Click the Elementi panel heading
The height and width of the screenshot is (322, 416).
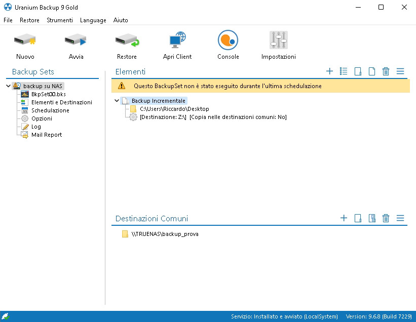pyautogui.click(x=130, y=71)
